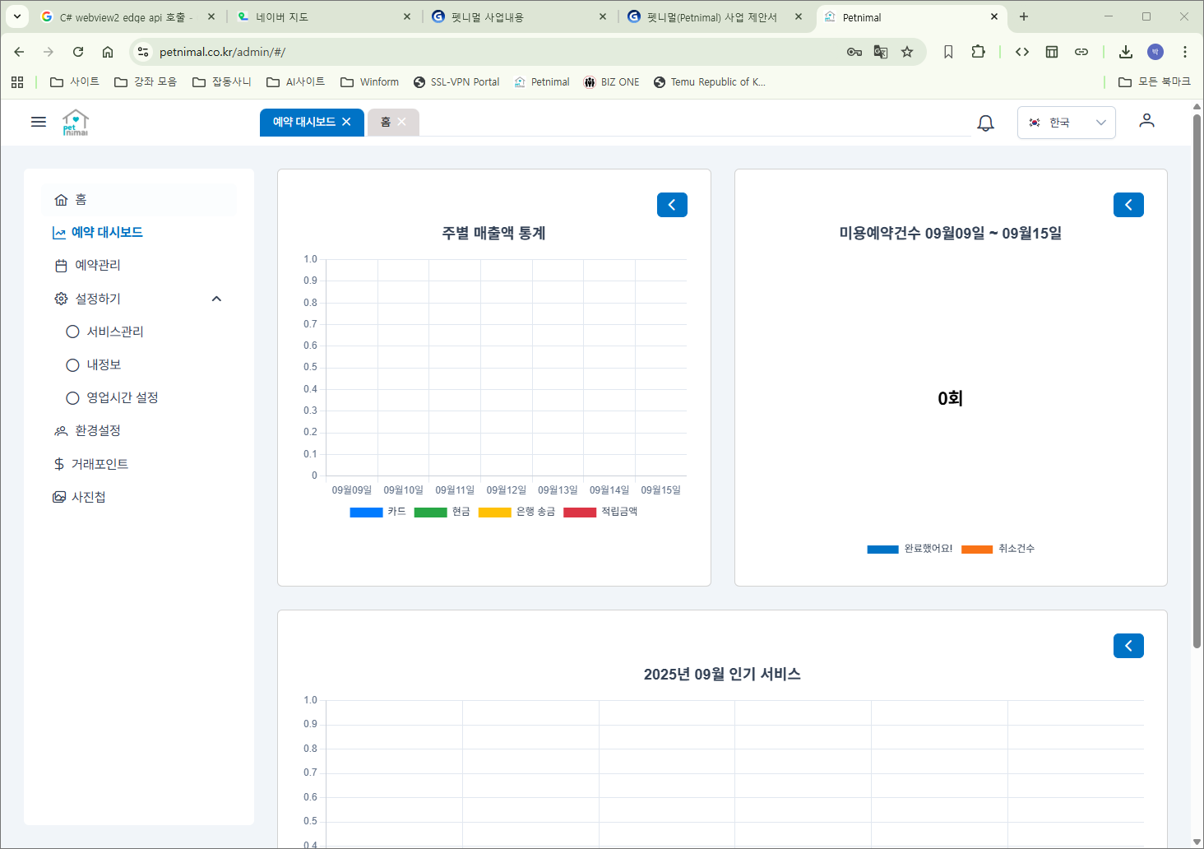Open the 한국 language dropdown
This screenshot has width=1204, height=849.
(1066, 123)
